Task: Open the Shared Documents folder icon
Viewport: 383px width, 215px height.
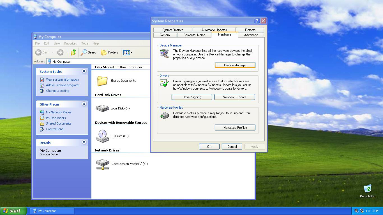Action: pyautogui.click(x=102, y=81)
